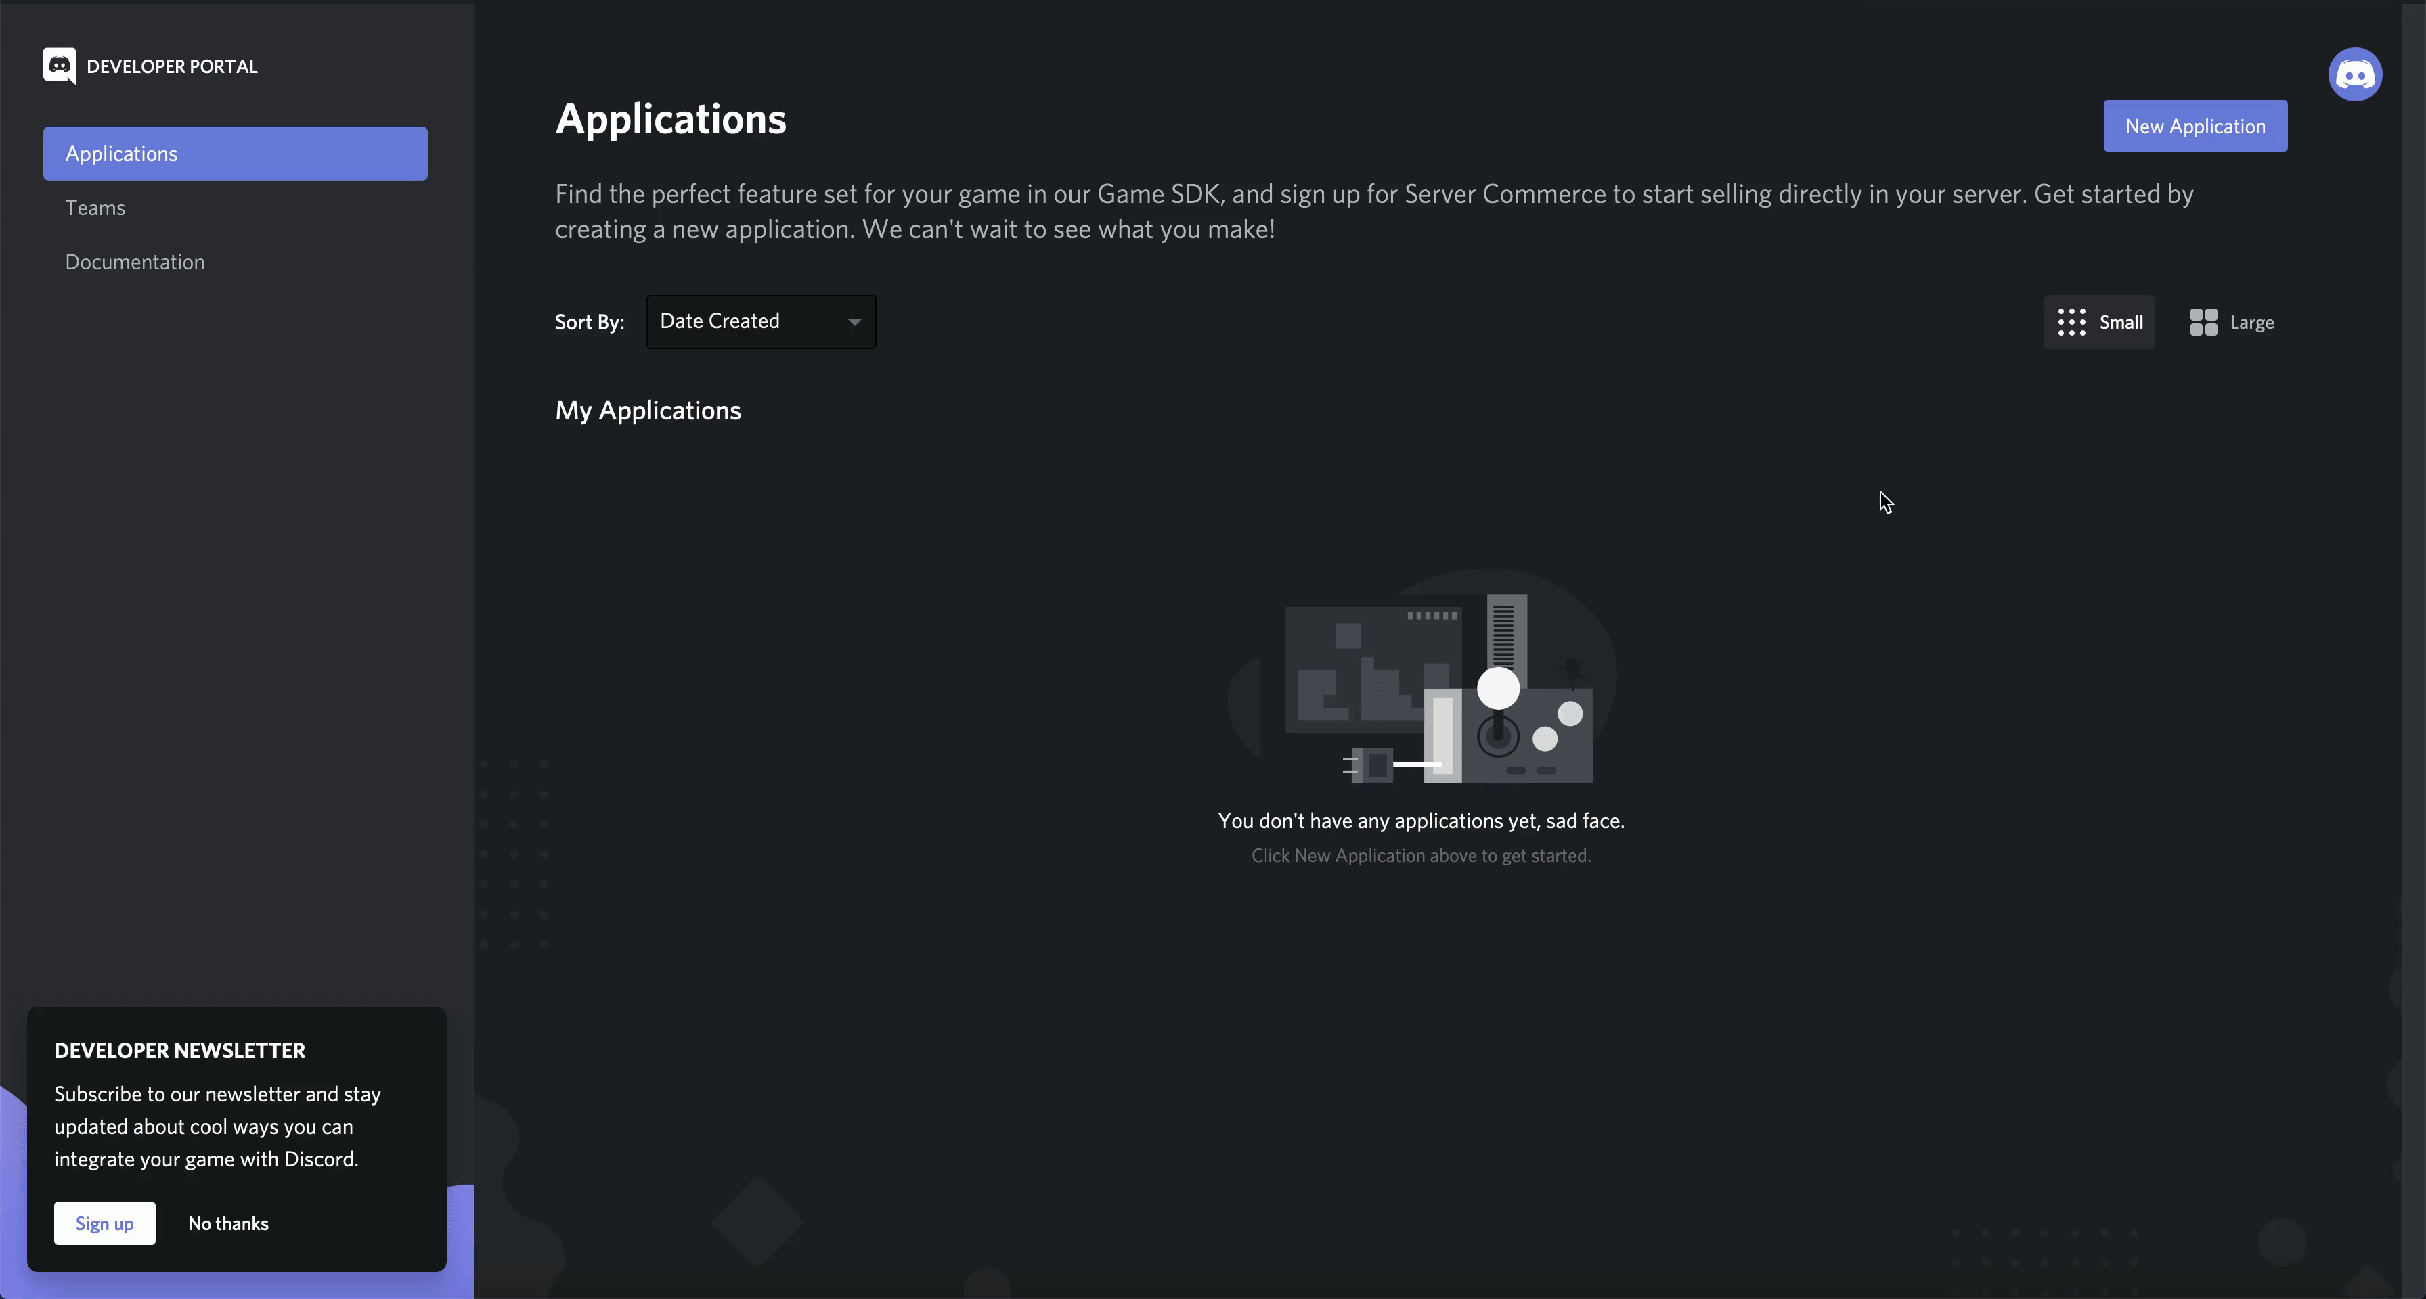Select the Large grid view icon
Screen dimensions: 2426x1299
coord(2203,321)
